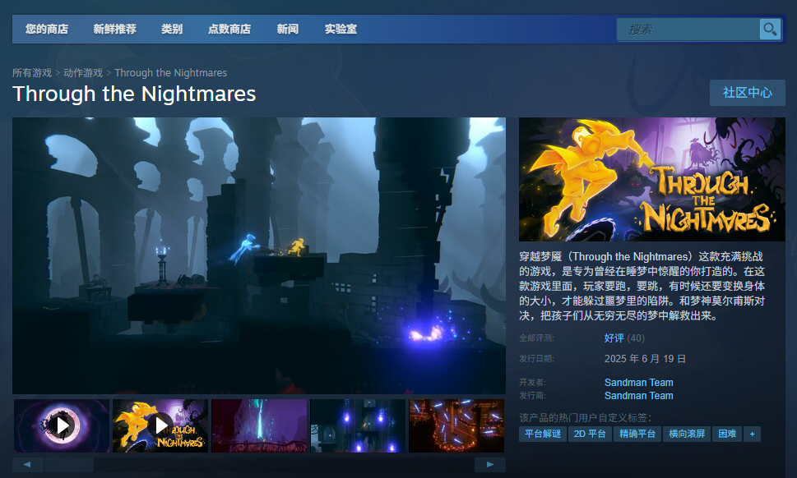Click the right arrow below the screenshot carousel
This screenshot has height=478, width=797.
pos(490,464)
